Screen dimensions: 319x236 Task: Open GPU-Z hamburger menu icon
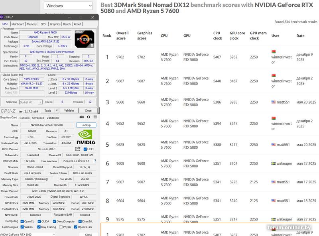point(95,117)
